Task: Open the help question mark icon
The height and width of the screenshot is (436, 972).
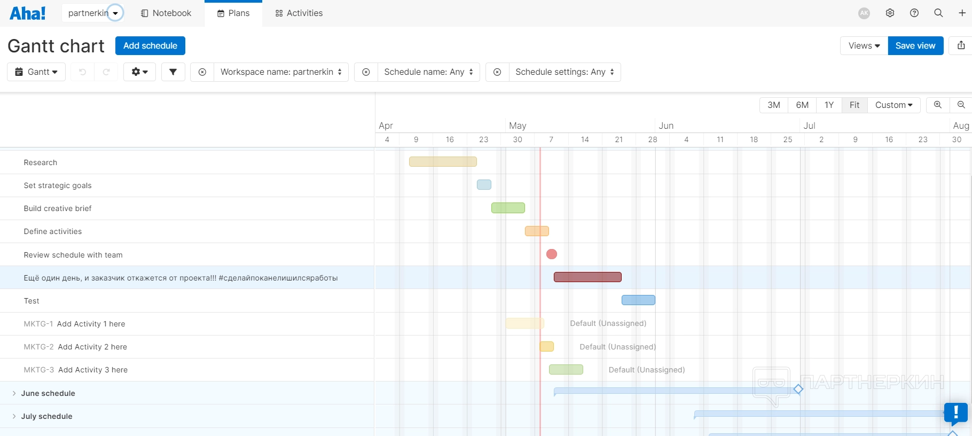Action: coord(914,13)
